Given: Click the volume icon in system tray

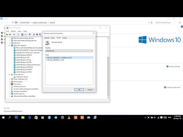Looking at the screenshot, I should click(155, 118).
